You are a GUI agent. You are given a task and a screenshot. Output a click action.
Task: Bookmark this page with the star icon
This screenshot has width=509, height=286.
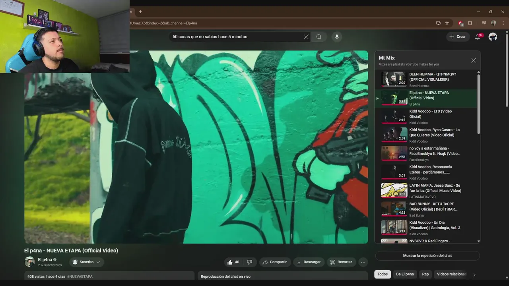pyautogui.click(x=447, y=23)
